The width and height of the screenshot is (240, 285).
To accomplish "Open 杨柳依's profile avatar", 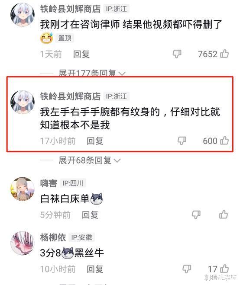I will (23, 243).
